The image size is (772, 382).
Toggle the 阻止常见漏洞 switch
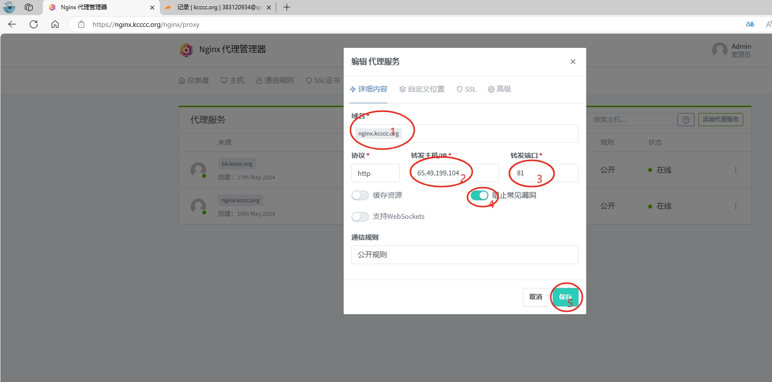pyautogui.click(x=480, y=195)
